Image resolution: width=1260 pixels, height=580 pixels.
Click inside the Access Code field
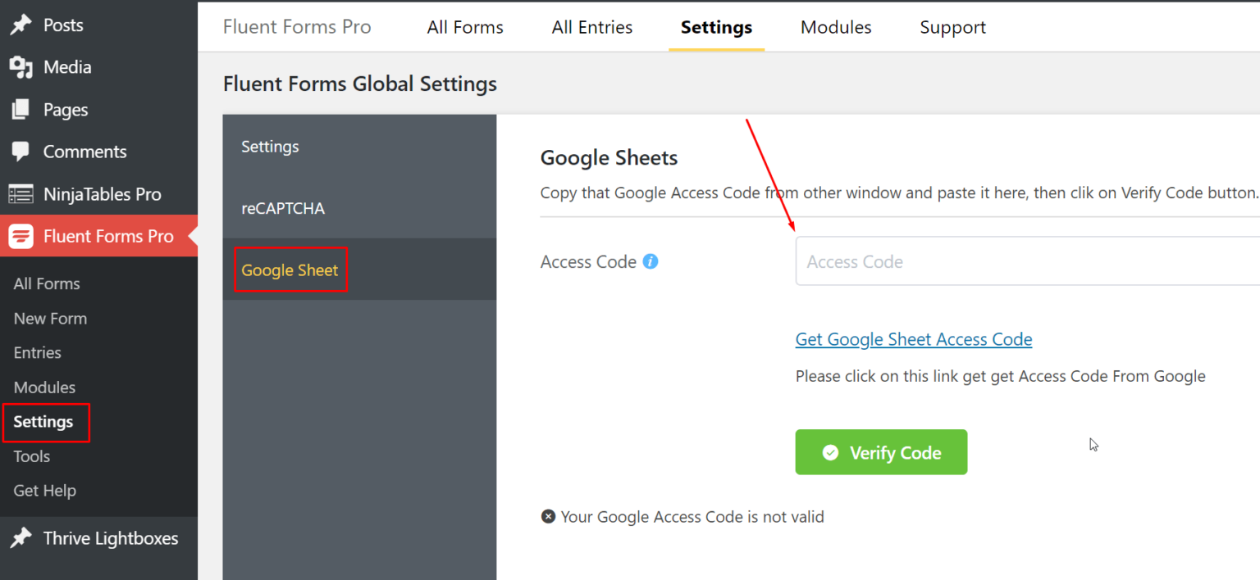pos(984,261)
